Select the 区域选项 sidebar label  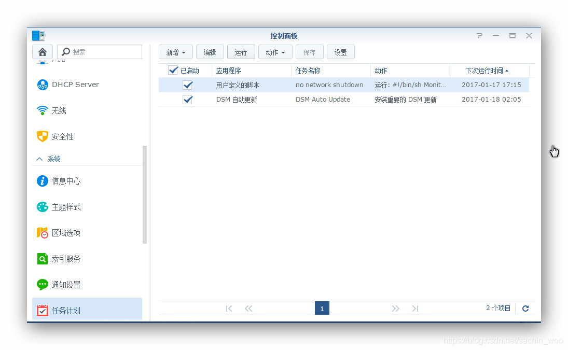click(66, 233)
